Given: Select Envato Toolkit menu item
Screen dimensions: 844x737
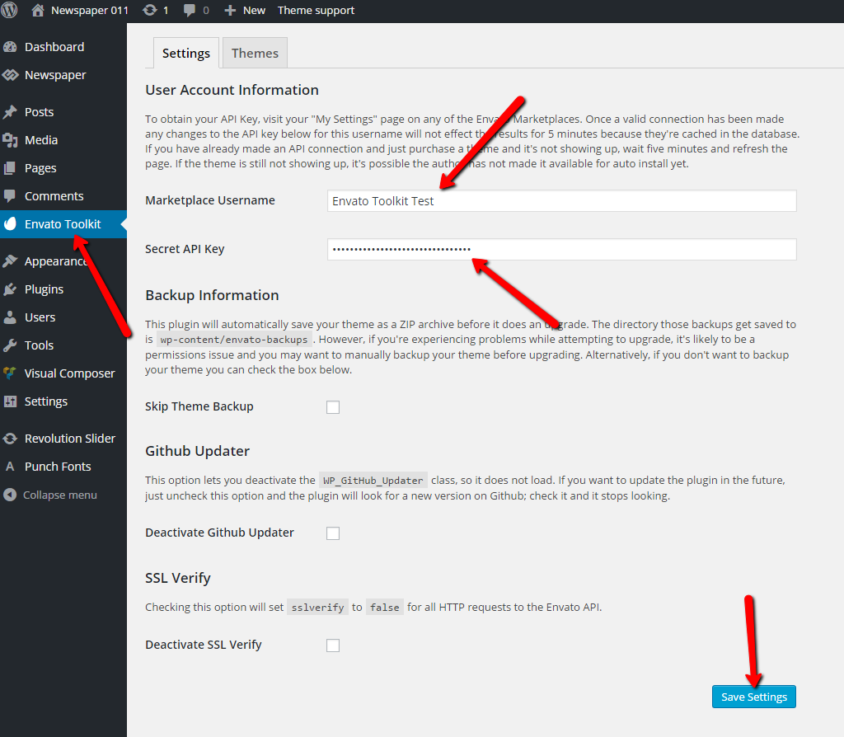Looking at the screenshot, I should [x=63, y=224].
